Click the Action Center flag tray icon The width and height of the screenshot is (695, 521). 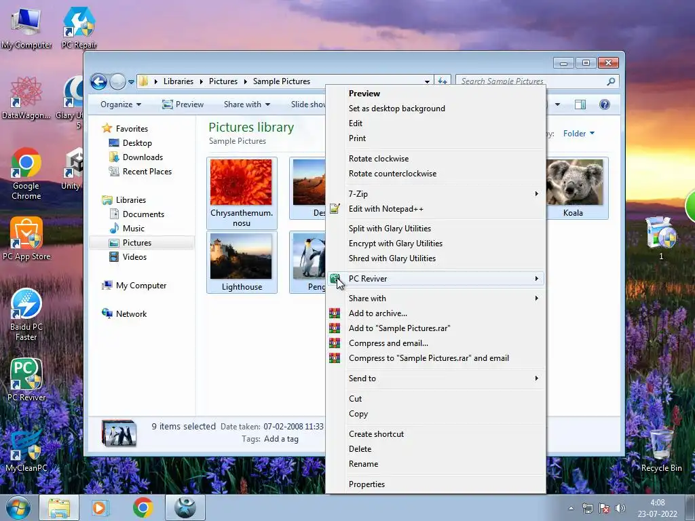coord(603,508)
